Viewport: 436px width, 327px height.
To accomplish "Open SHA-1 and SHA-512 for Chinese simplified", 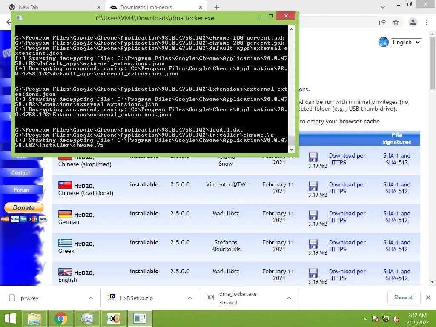I will [x=397, y=159].
